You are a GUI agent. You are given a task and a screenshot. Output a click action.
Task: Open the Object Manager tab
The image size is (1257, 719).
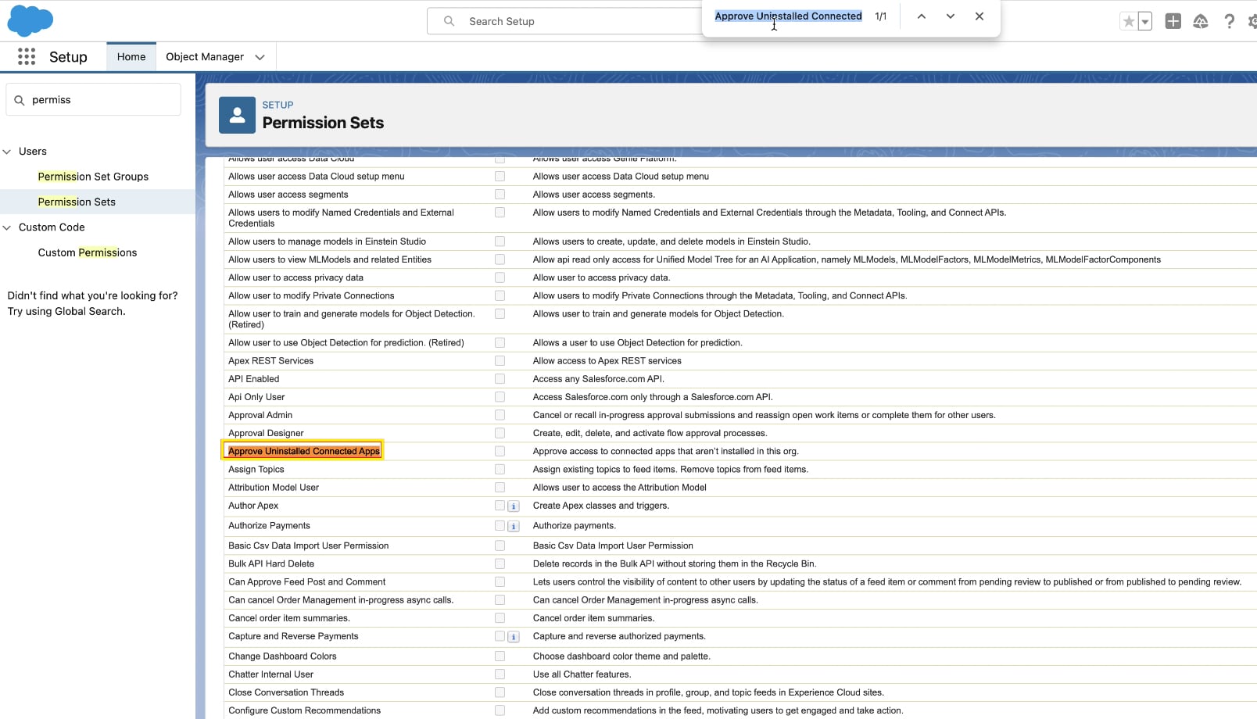coord(204,57)
